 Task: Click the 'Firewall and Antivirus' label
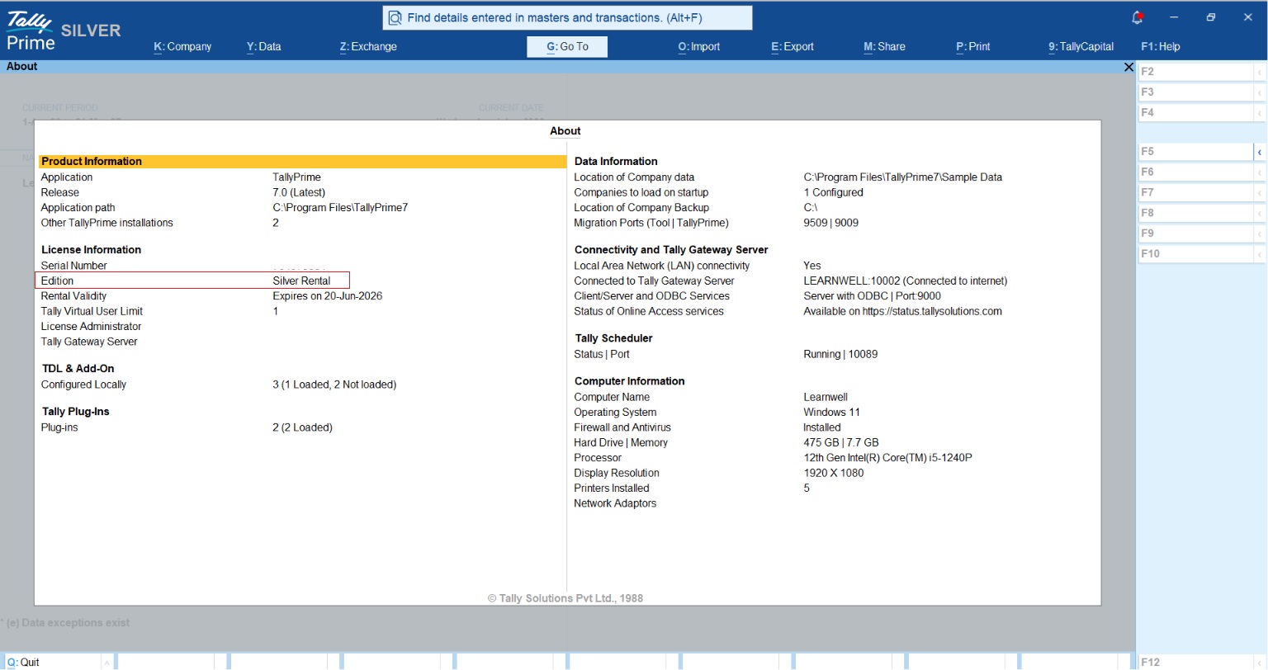click(622, 427)
